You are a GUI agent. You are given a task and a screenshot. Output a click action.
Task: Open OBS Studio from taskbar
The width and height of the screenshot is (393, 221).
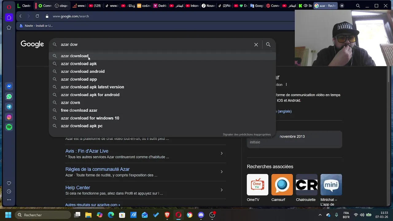pos(212,215)
